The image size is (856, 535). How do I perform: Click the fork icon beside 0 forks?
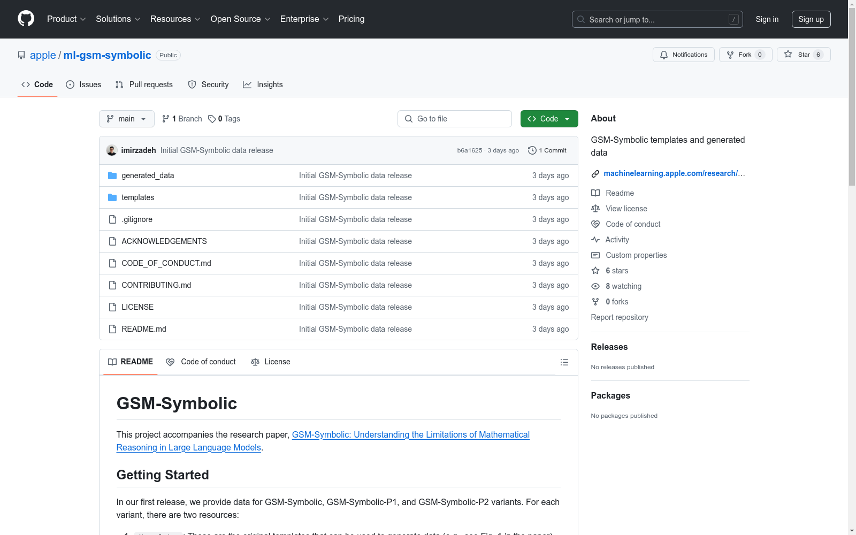pos(595,302)
